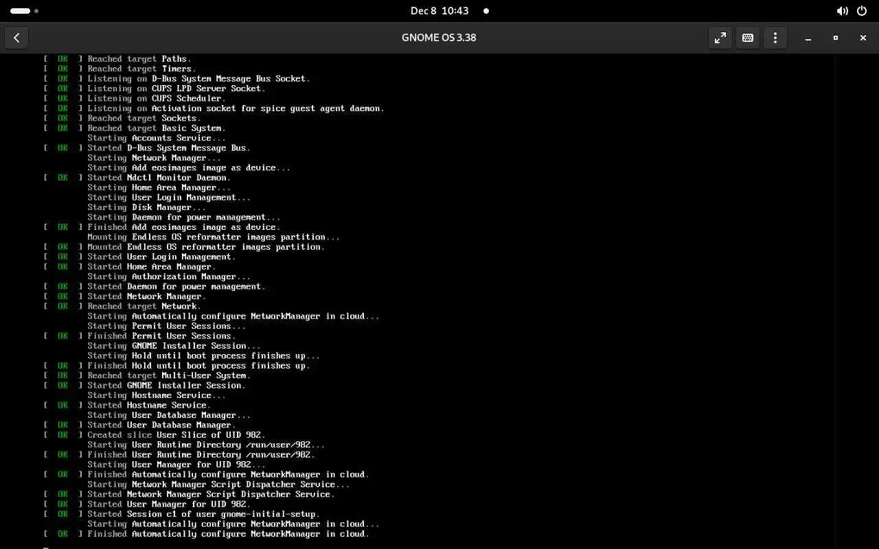This screenshot has height=549, width=879.
Task: Click 'Created slice User Slice of UID 982.'
Action: [176, 434]
